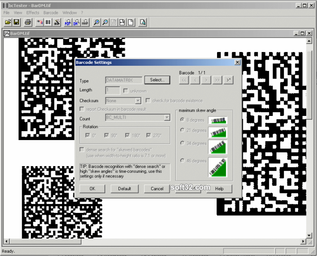Click the BarDM.tif document window icon
The height and width of the screenshot is (256, 317).
pyautogui.click(x=7, y=33)
